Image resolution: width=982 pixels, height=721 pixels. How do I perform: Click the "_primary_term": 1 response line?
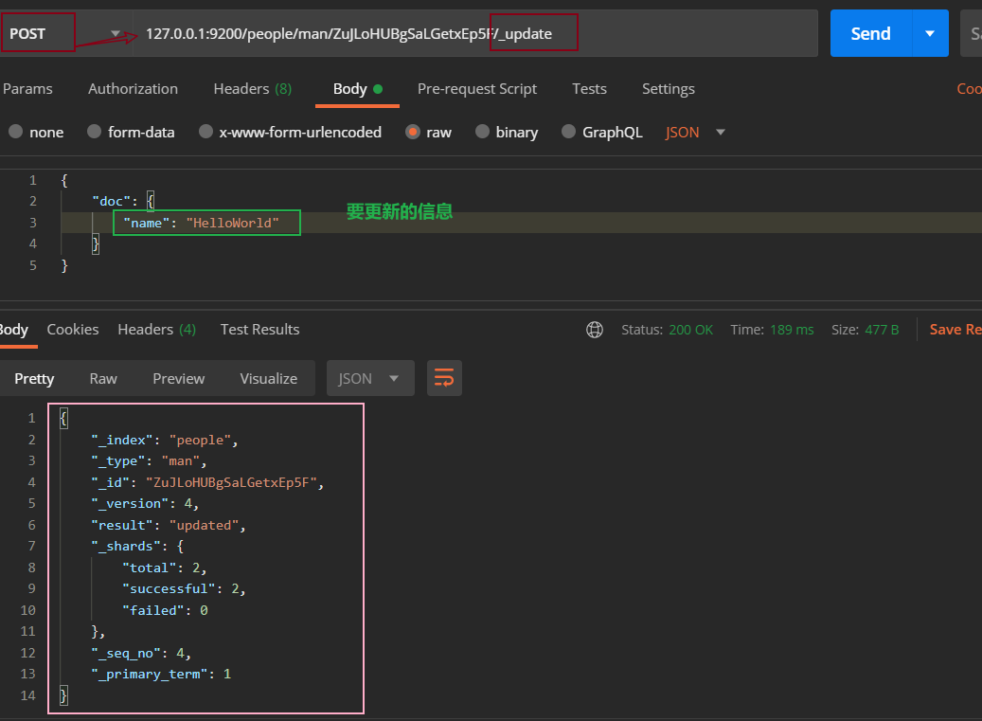(x=161, y=674)
